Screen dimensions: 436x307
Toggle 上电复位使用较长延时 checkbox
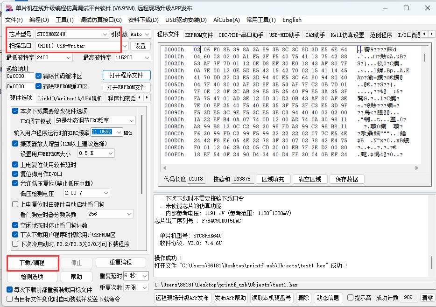(x=15, y=165)
